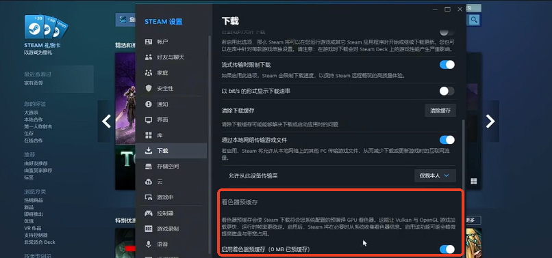Click the 大逃杀 tag link
552x258 pixels.
(x=31, y=113)
